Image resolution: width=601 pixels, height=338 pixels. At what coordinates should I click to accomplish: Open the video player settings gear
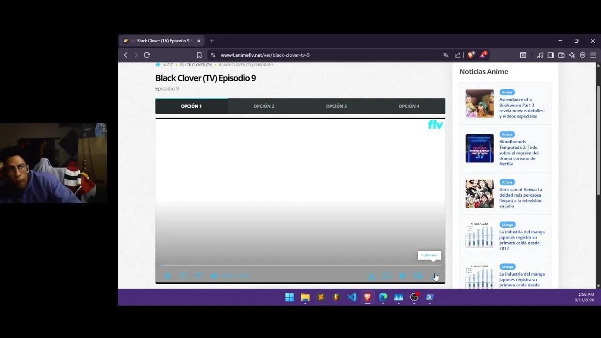pyautogui.click(x=402, y=276)
